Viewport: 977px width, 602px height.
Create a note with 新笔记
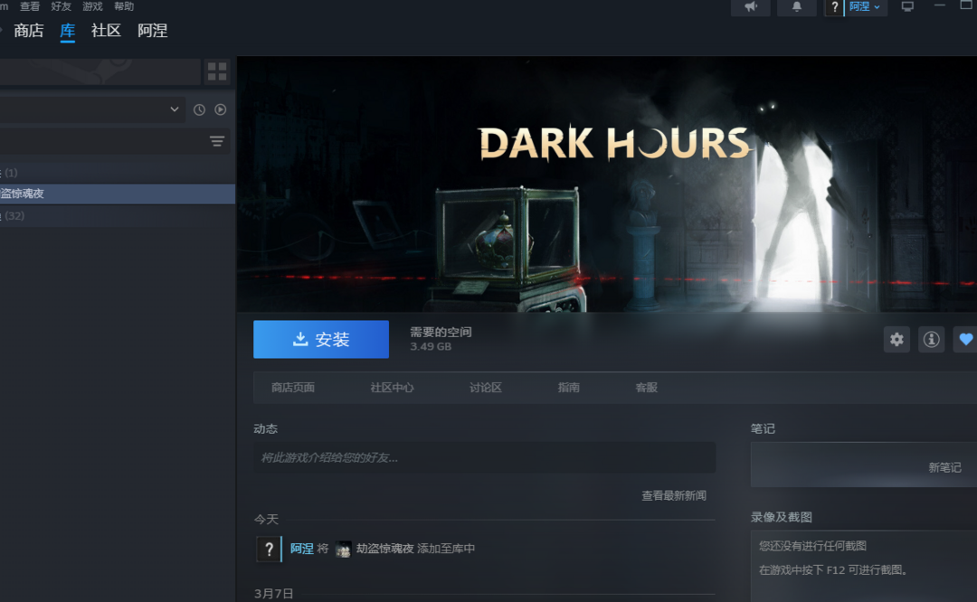tap(945, 467)
